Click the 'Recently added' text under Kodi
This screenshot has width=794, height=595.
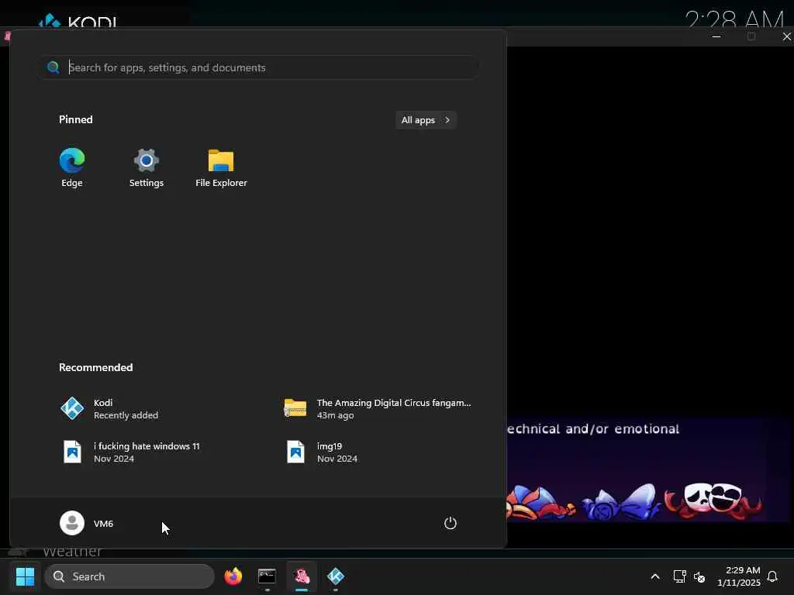tap(126, 415)
